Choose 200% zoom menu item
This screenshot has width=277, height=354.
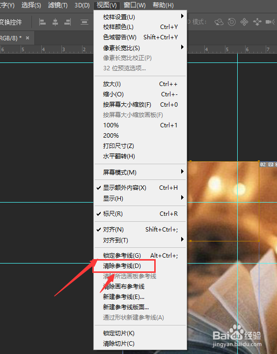click(x=140, y=136)
